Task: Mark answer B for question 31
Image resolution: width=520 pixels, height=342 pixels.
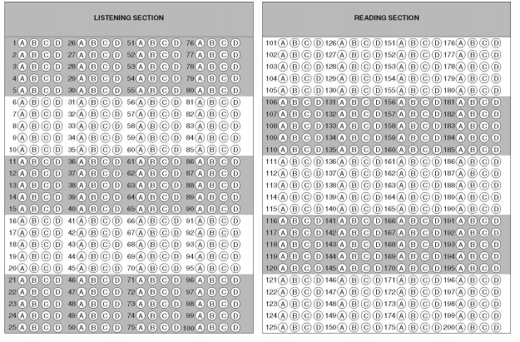Action: [94, 102]
